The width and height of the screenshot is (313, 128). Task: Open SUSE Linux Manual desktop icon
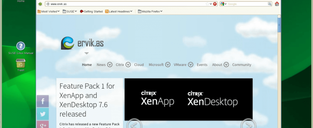(21, 48)
